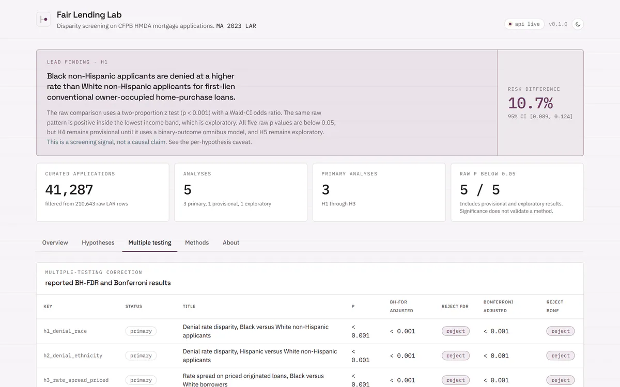The width and height of the screenshot is (620, 387).
Task: Click the 3 primary, 1 provisional, 1 exploratory caption
Action: [x=227, y=204]
